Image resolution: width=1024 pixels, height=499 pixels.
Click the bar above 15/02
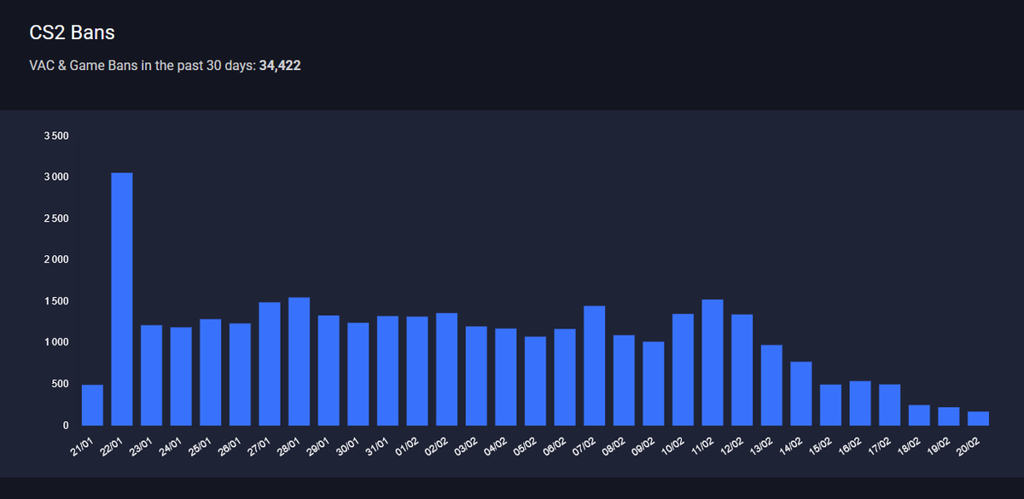click(830, 405)
